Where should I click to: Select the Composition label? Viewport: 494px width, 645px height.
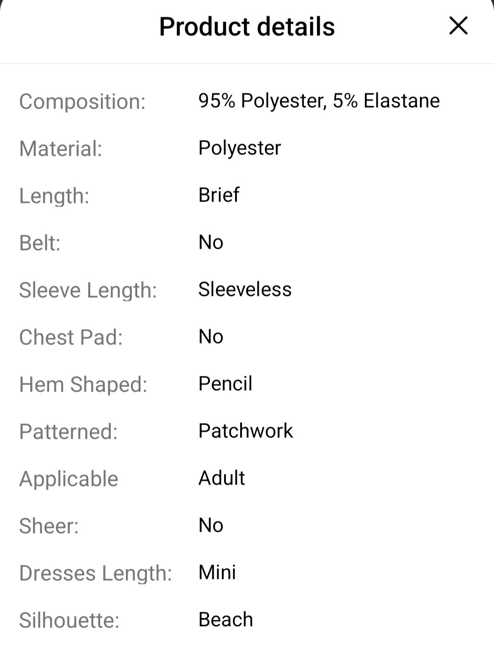82,102
